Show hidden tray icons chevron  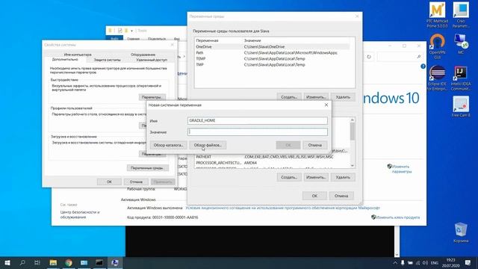point(395,262)
